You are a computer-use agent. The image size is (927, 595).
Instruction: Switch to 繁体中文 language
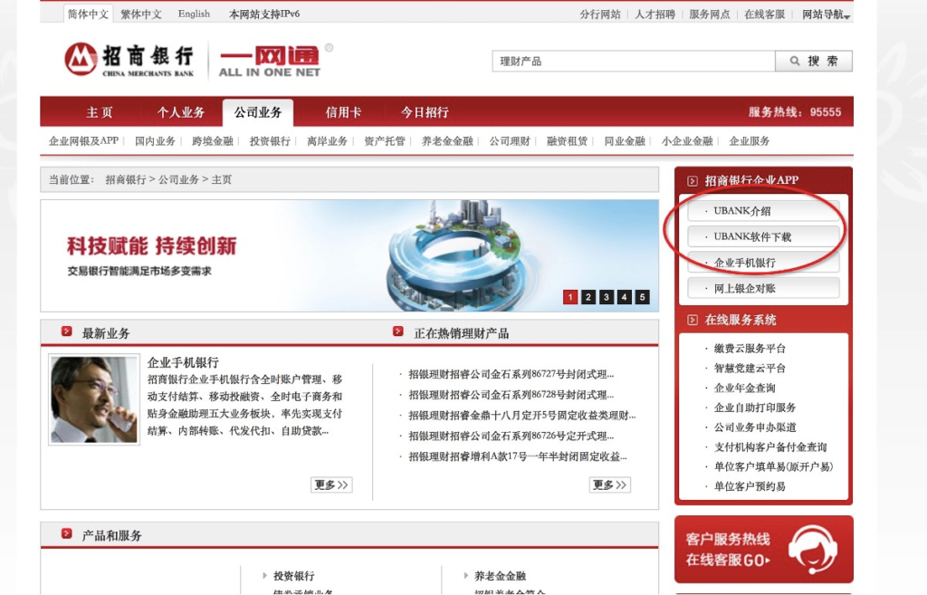[x=140, y=14]
